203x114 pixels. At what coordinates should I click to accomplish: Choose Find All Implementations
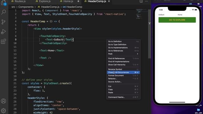click(x=123, y=62)
